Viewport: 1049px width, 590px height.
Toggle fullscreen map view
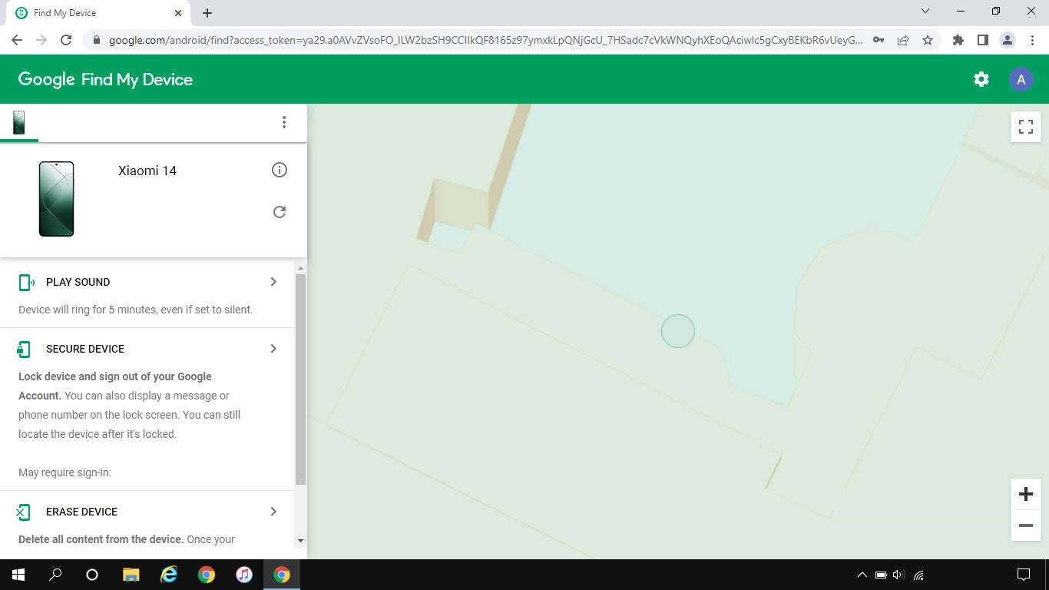pos(1026,127)
